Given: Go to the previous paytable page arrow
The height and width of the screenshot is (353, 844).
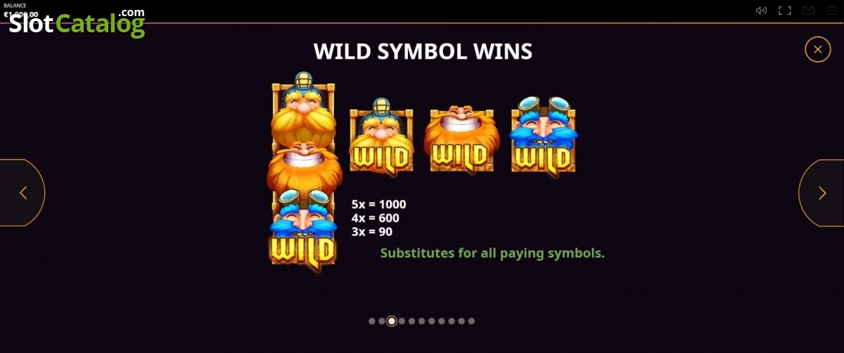Looking at the screenshot, I should click(x=23, y=193).
